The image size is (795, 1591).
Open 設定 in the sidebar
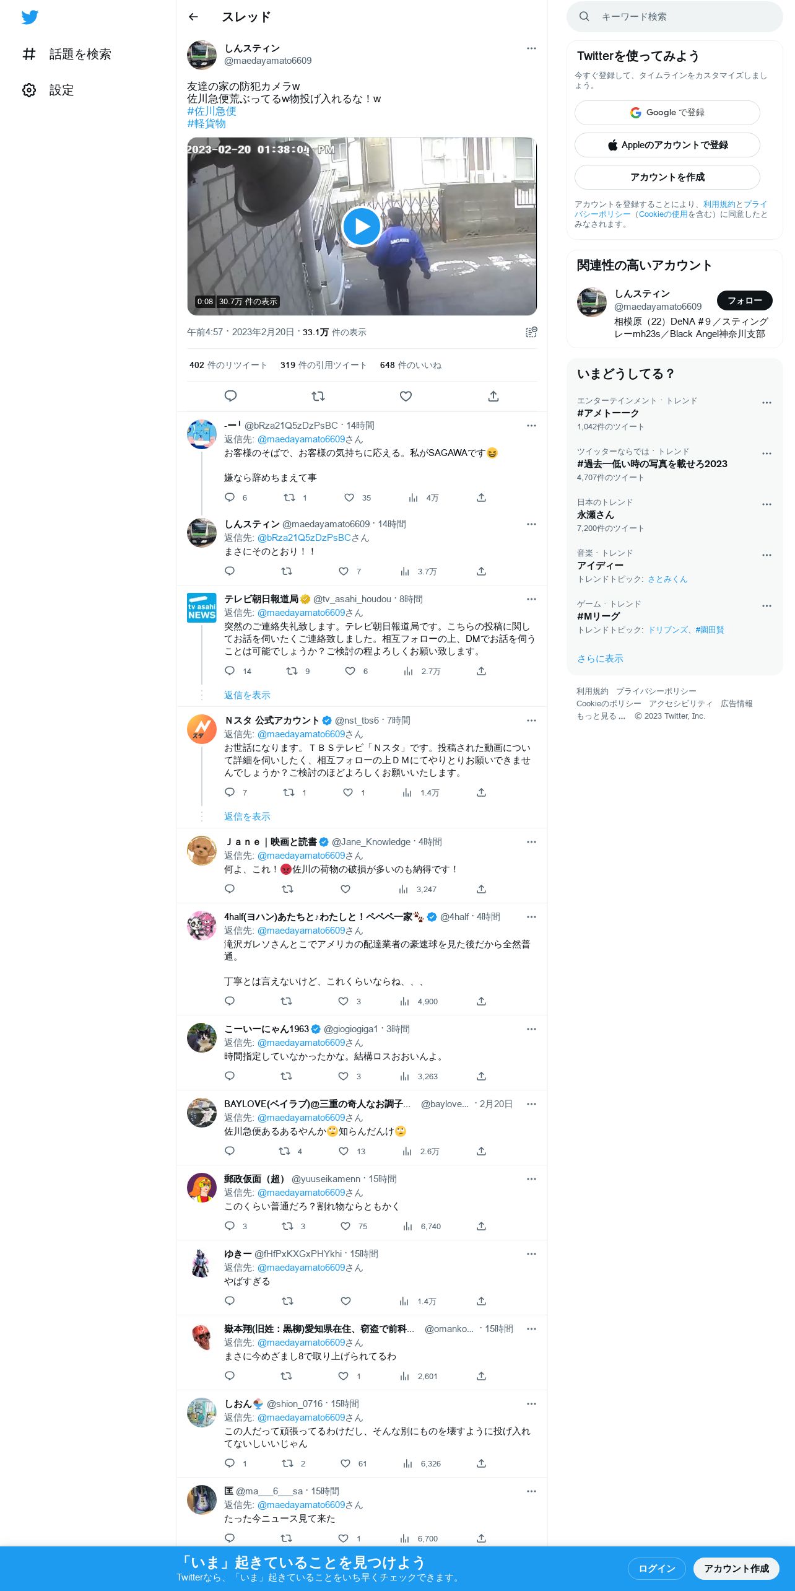click(48, 90)
